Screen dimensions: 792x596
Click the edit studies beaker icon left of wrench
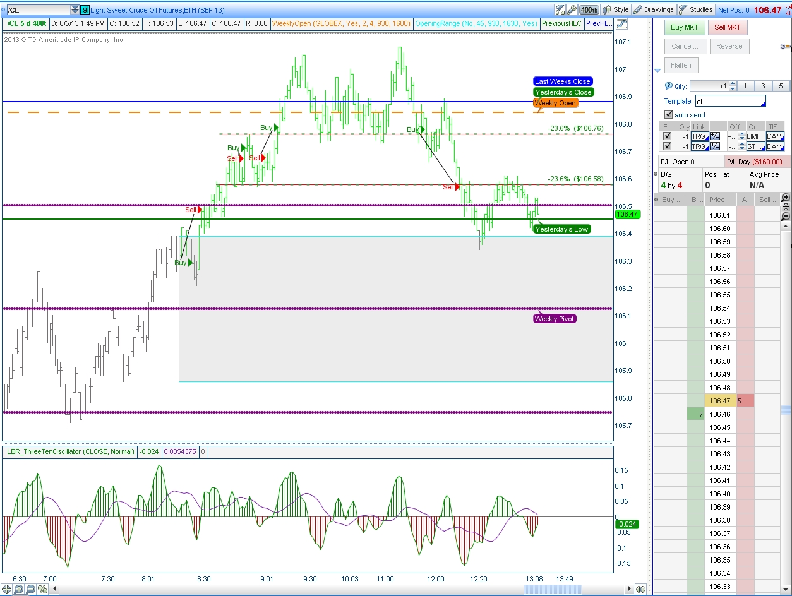click(x=560, y=9)
